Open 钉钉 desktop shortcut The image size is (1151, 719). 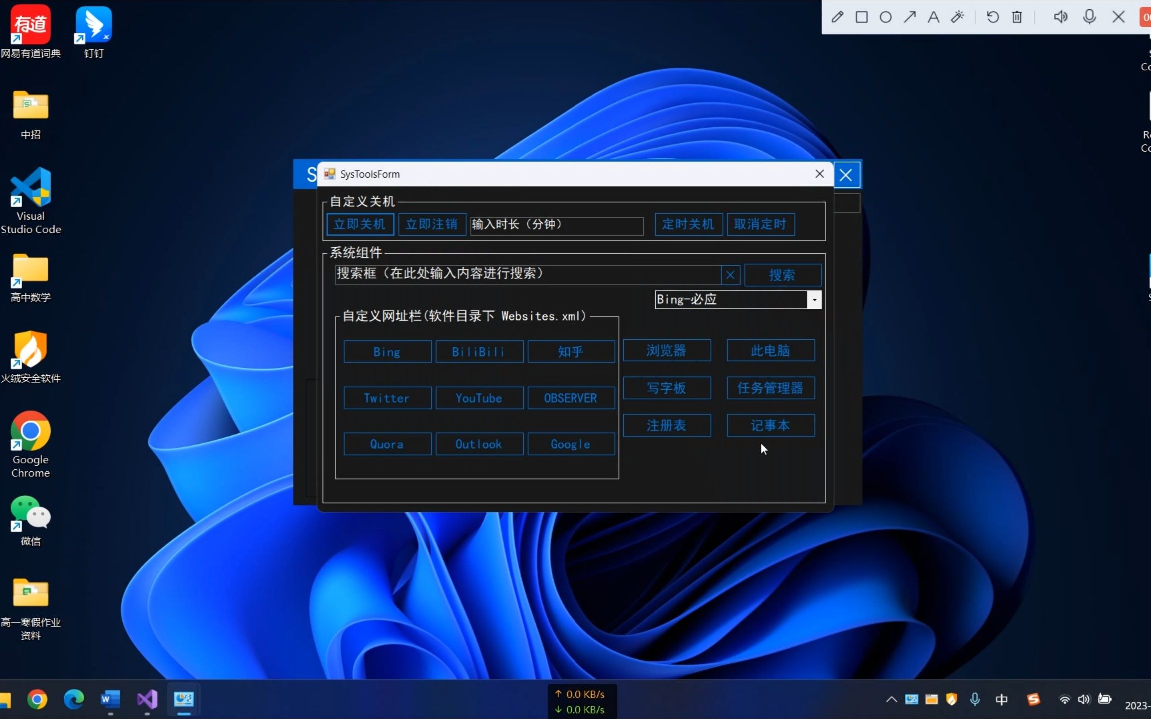[x=93, y=31]
